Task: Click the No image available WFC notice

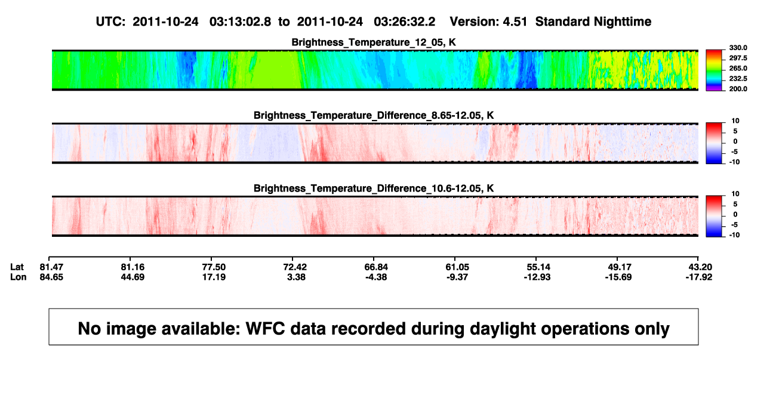Action: point(374,327)
